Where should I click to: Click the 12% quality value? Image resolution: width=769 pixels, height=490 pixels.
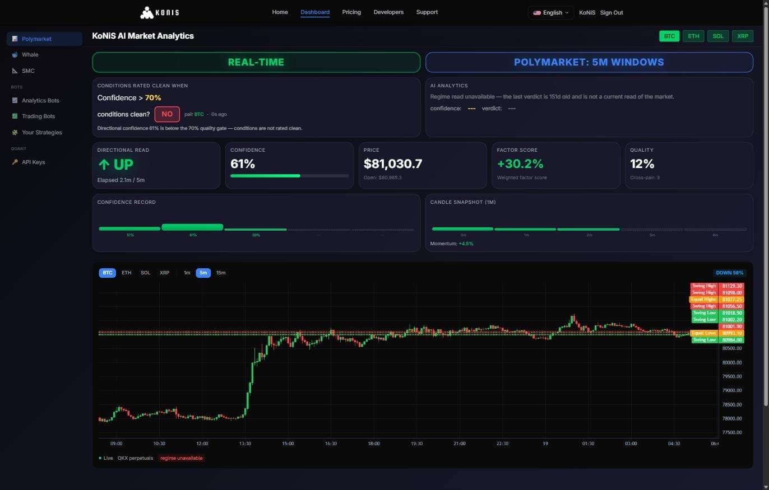642,164
